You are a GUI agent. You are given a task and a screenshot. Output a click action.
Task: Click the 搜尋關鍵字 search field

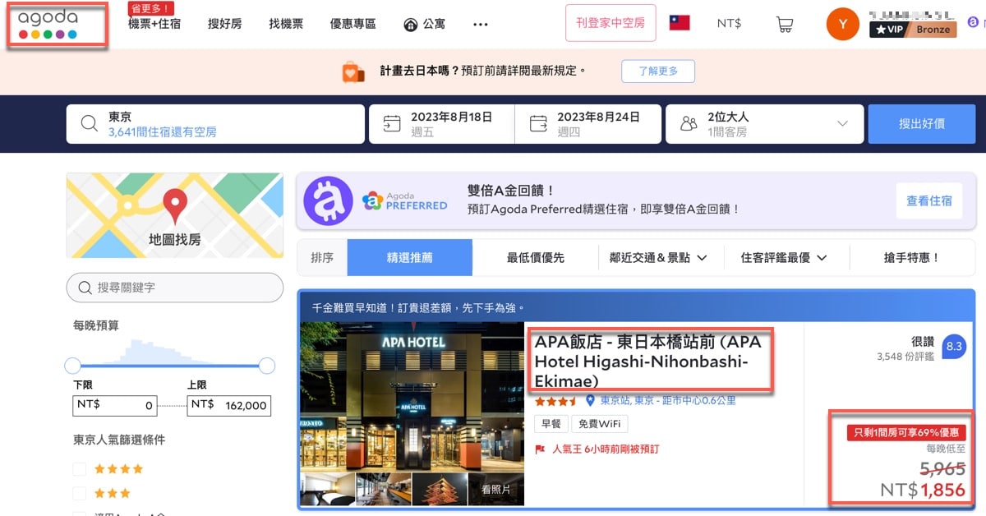pos(174,288)
